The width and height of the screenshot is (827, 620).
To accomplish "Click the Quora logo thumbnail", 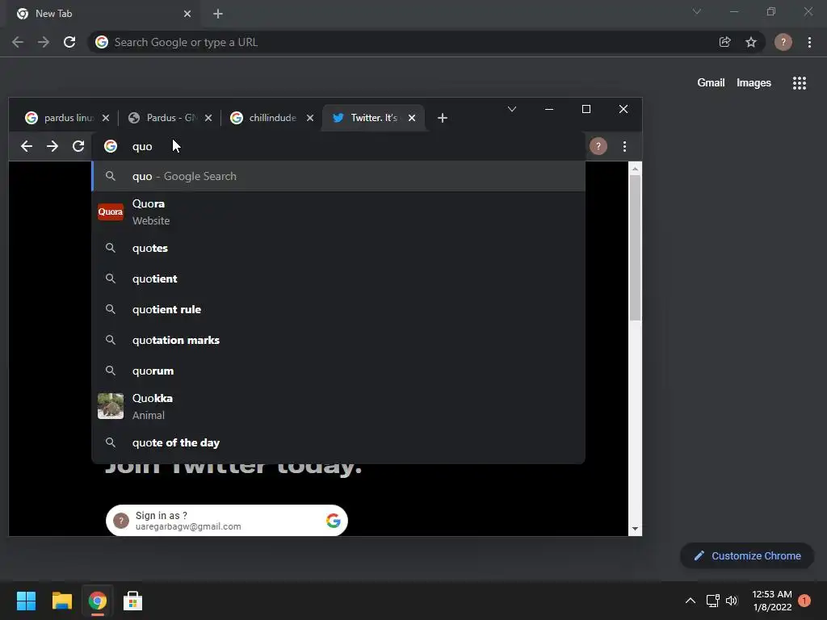I will tap(110, 212).
